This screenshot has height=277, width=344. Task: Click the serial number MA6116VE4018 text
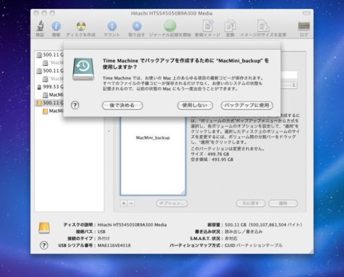[114, 245]
